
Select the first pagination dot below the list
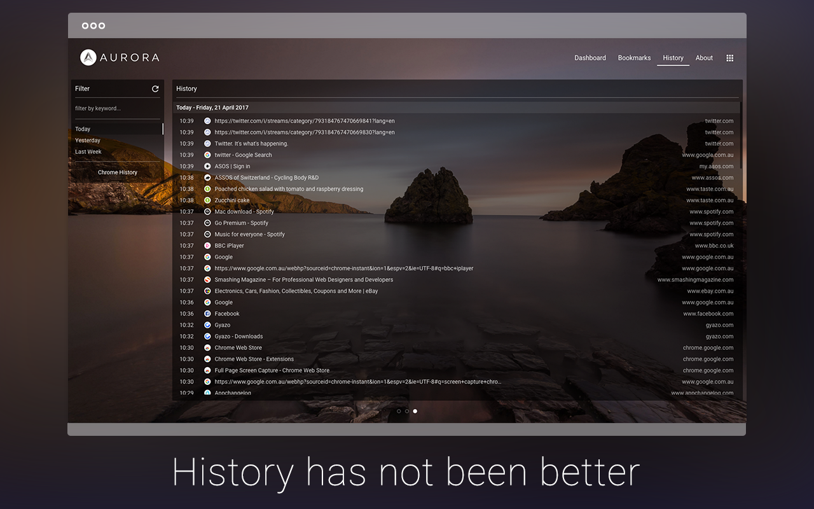pyautogui.click(x=399, y=411)
